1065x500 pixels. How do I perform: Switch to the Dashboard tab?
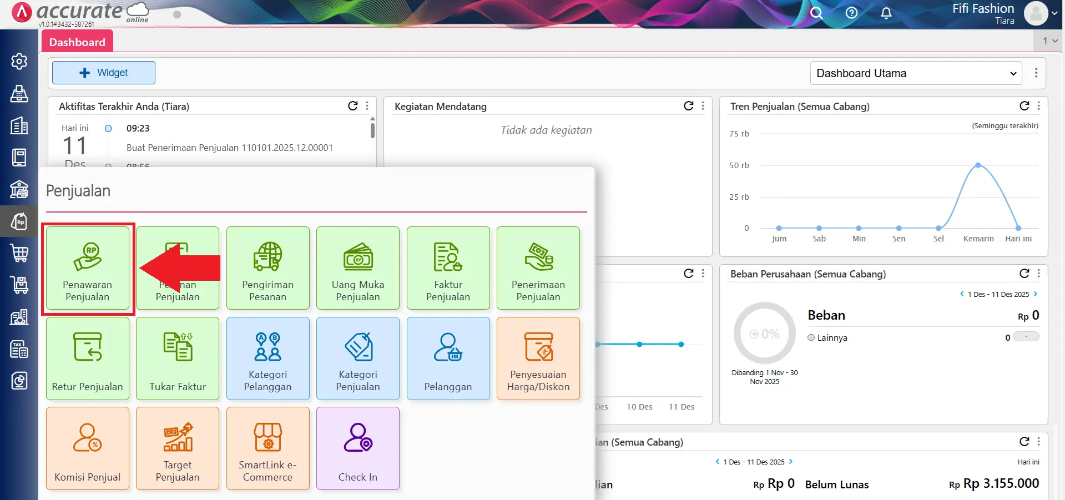point(77,42)
